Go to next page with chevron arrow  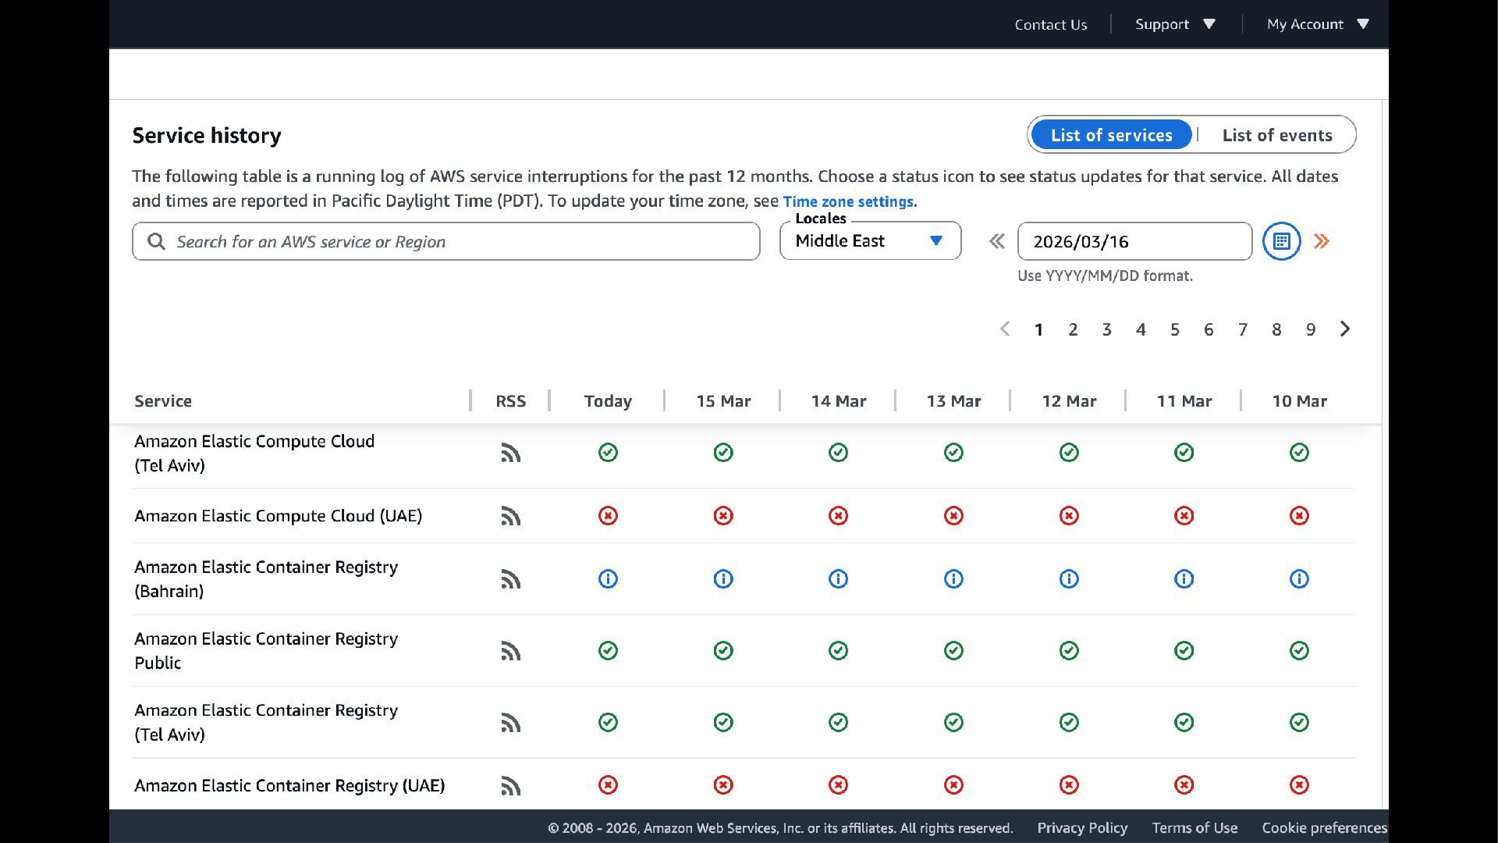pos(1345,329)
